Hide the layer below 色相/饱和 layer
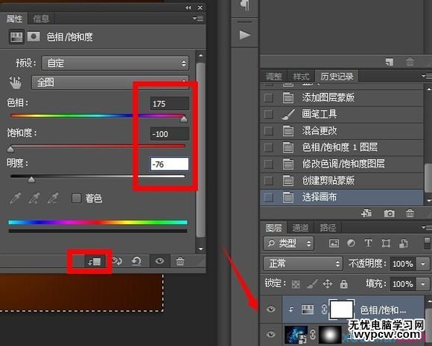 271,334
